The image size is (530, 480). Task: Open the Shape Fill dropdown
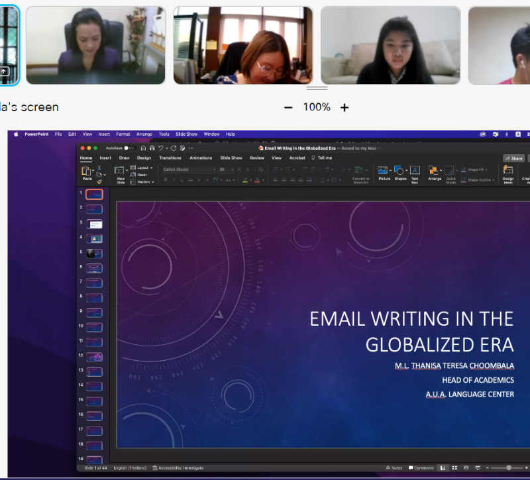click(474, 169)
